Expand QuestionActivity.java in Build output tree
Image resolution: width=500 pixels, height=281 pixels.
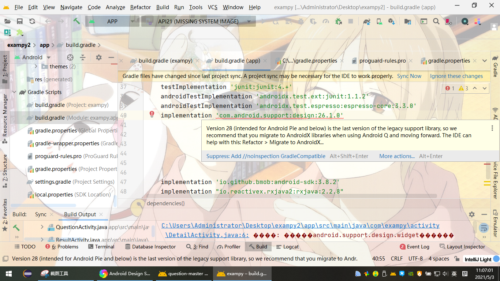tap(42, 227)
